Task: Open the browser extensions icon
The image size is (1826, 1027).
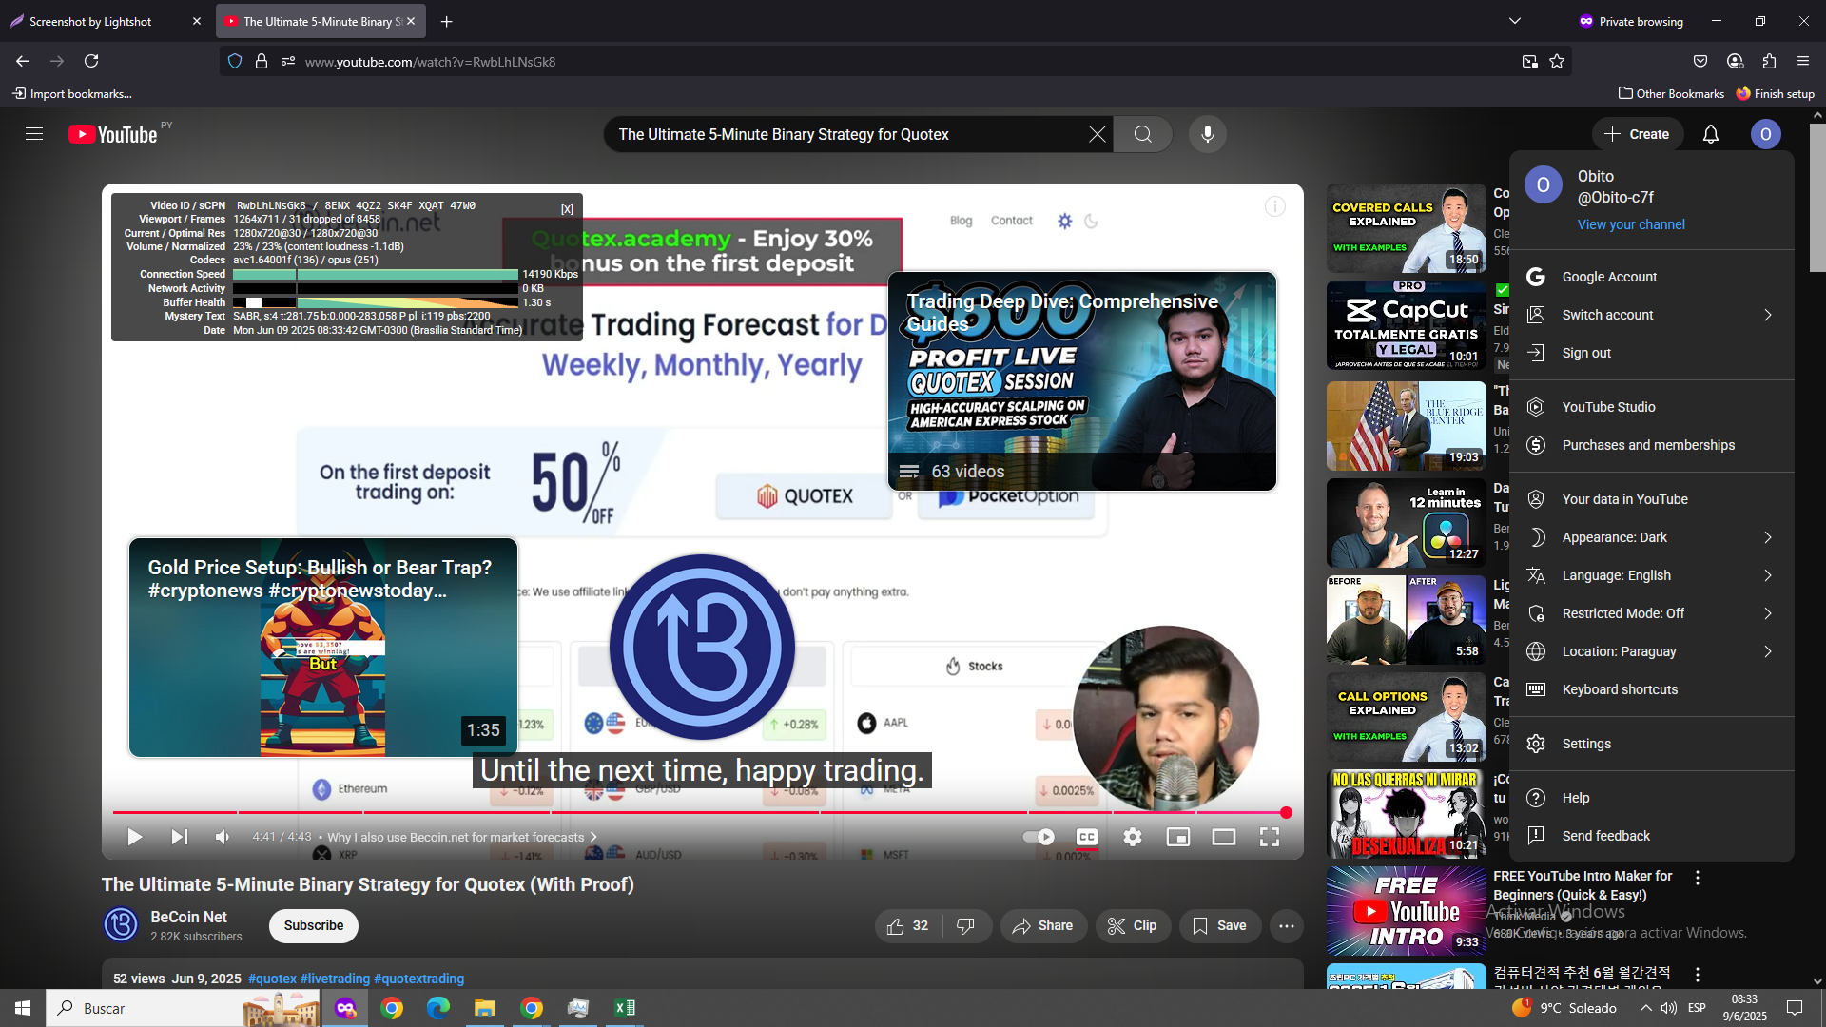Action: pos(1769,61)
